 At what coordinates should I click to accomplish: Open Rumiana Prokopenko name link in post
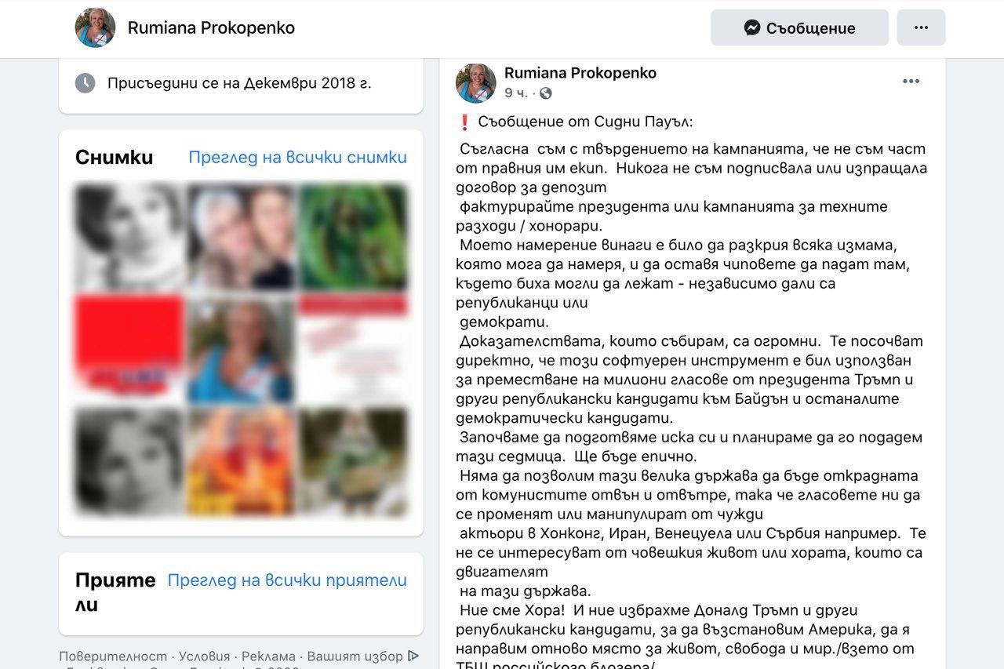point(580,73)
